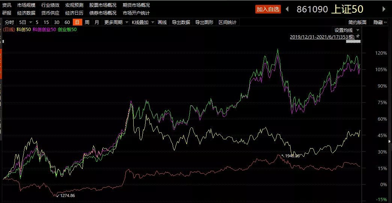Click the 加入自选 button
This screenshot has height=203, width=392.
coord(268,9)
